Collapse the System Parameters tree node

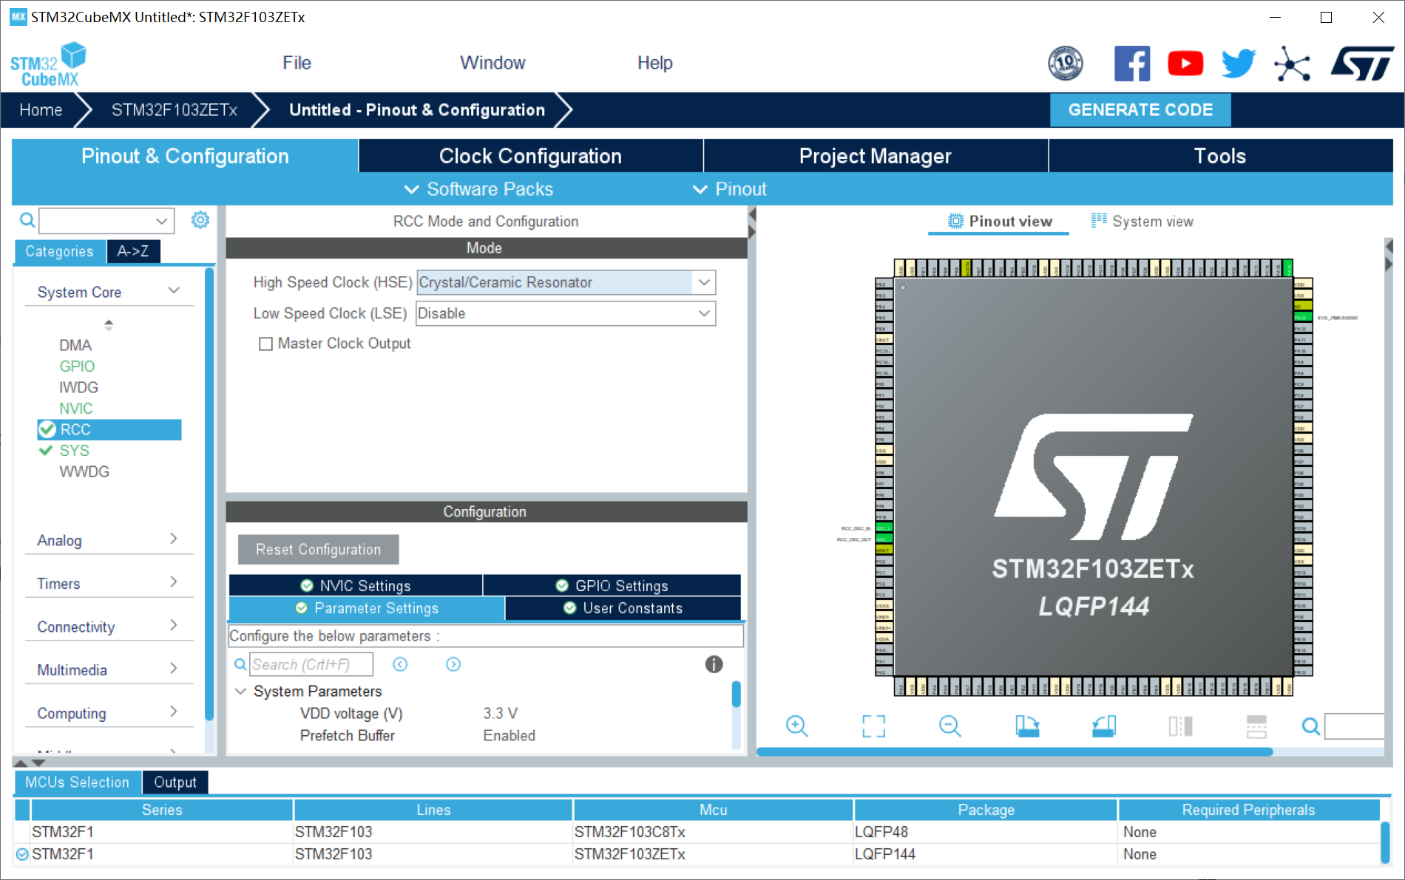240,691
